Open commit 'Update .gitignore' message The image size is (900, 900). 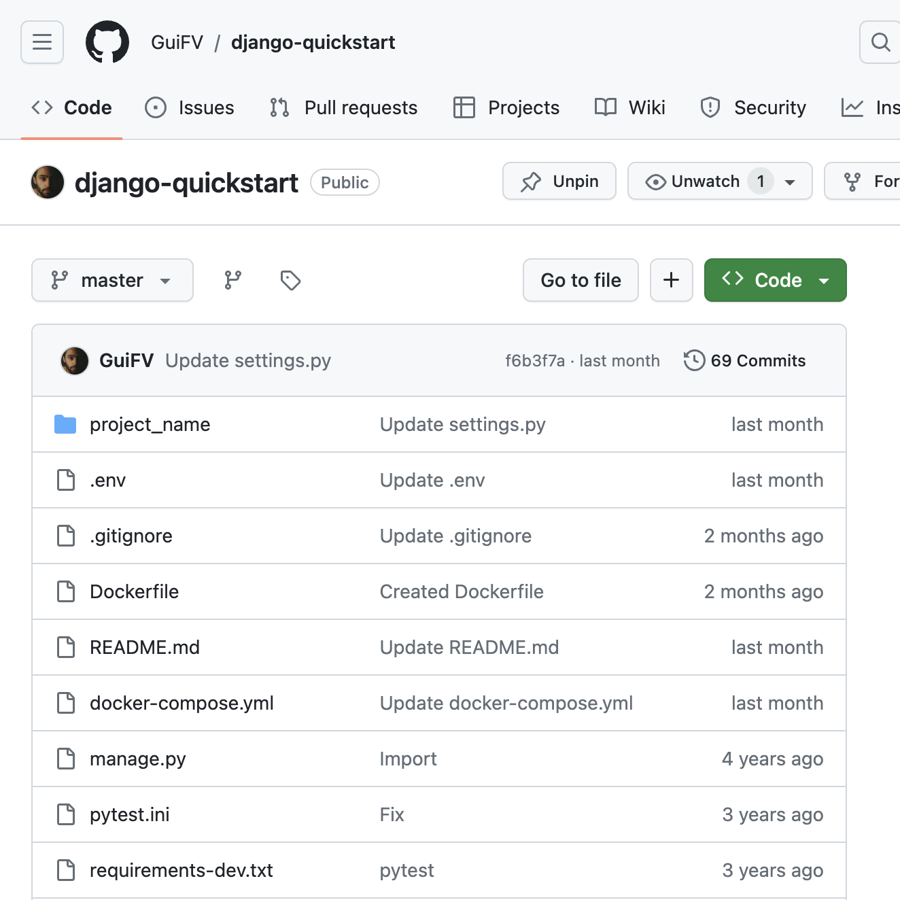(x=455, y=536)
